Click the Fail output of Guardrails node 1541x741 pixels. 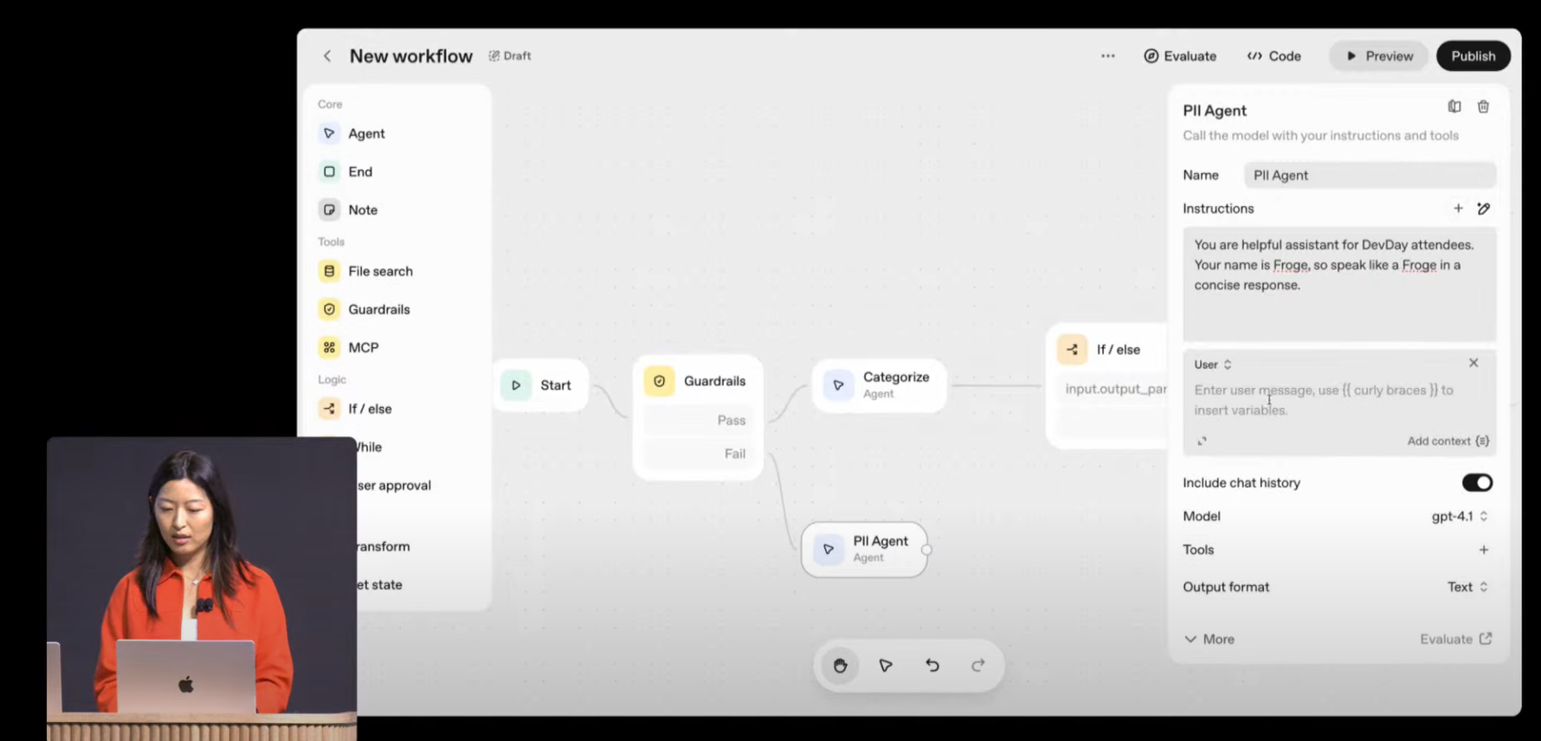699,454
